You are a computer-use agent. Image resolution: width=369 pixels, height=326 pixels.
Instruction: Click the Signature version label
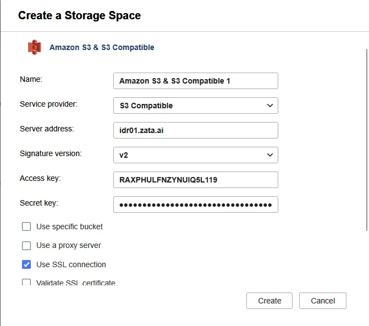(51, 153)
